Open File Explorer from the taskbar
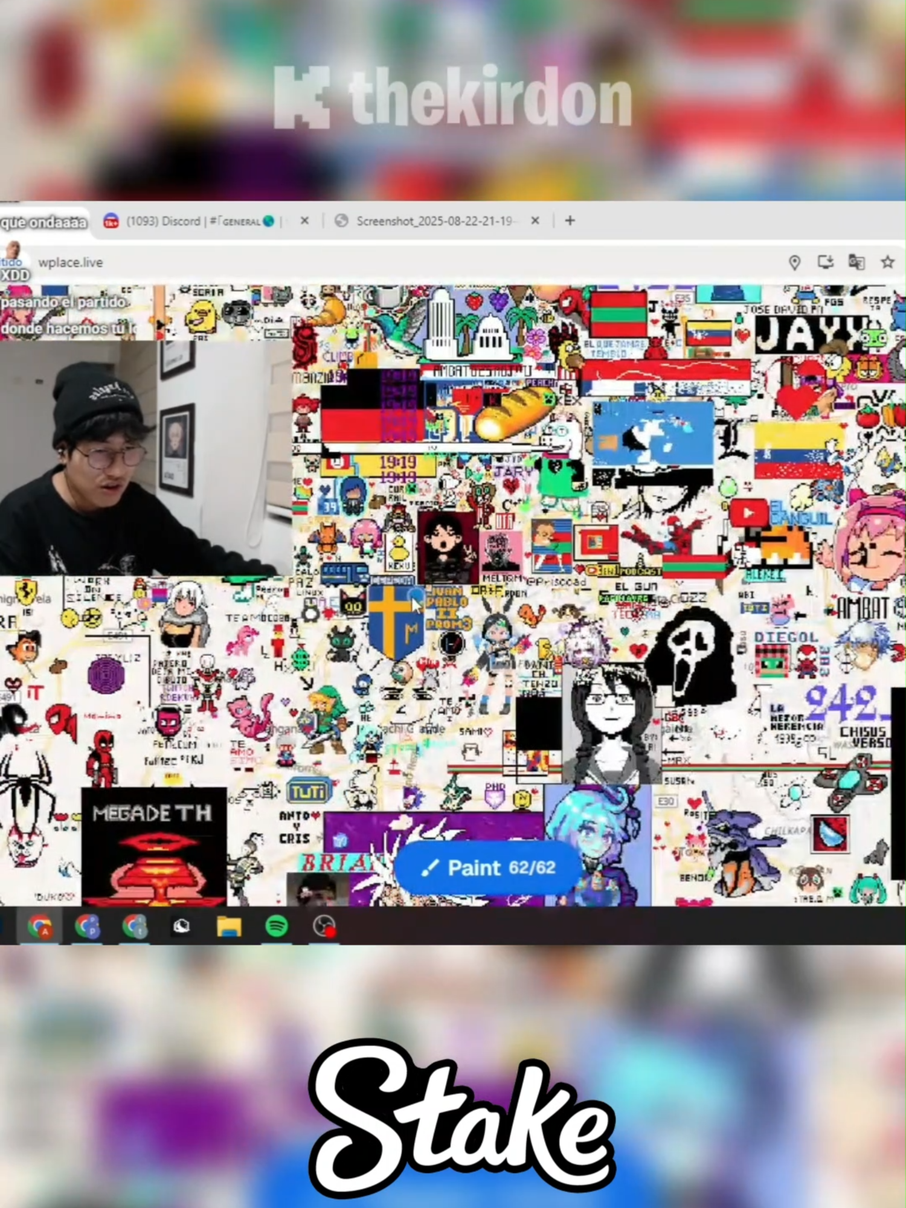The height and width of the screenshot is (1208, 906). tap(229, 926)
